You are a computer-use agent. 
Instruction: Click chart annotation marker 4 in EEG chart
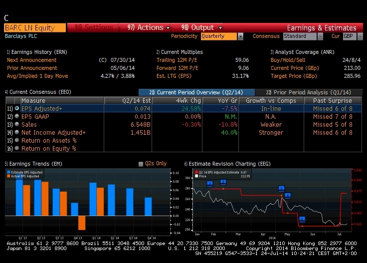click(288, 195)
